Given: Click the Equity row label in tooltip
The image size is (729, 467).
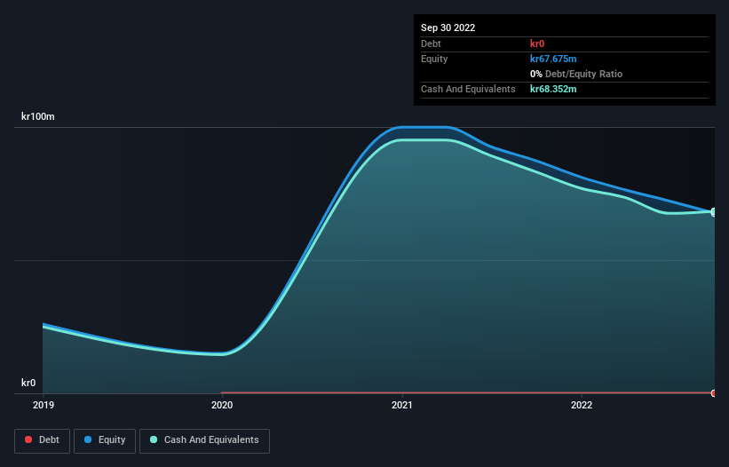Looking at the screenshot, I should pyautogui.click(x=434, y=59).
